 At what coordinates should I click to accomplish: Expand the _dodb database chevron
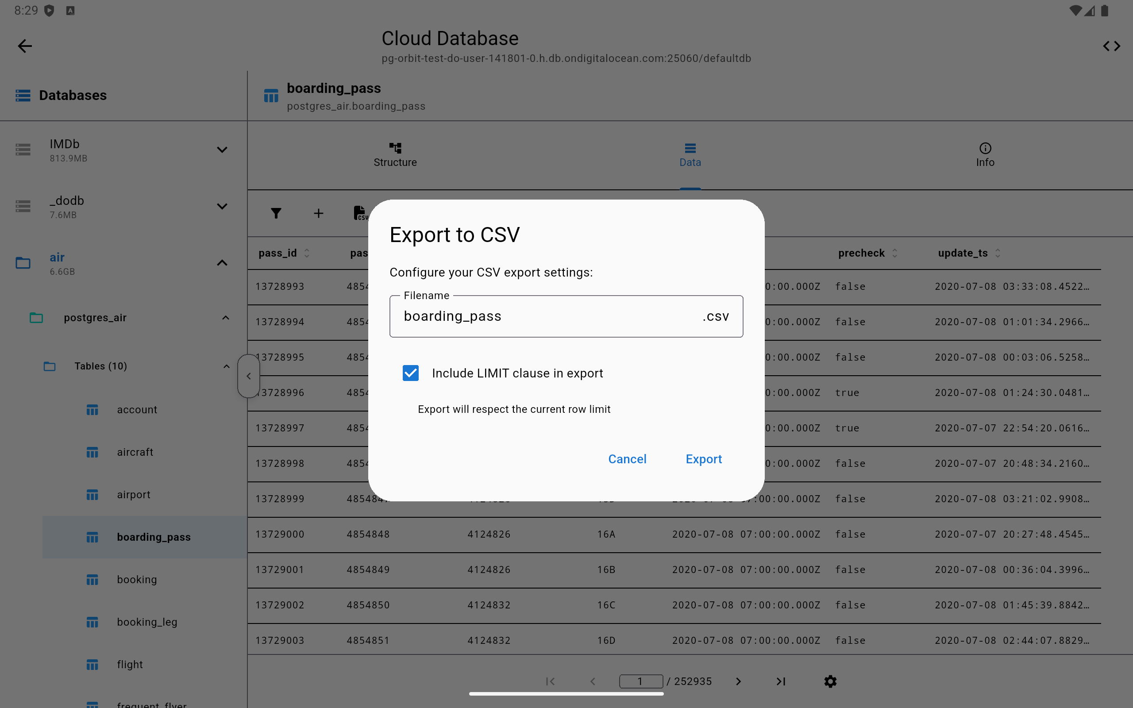[222, 206]
